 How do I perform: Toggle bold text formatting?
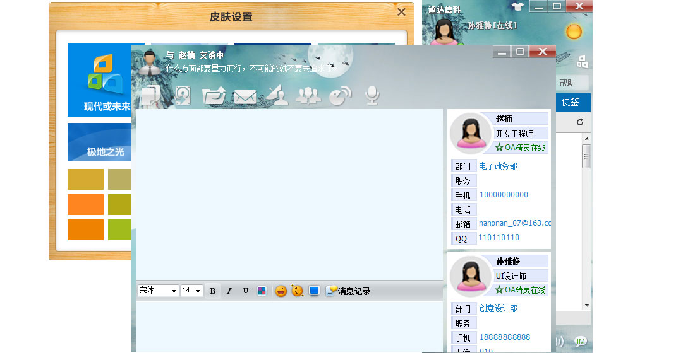point(213,291)
